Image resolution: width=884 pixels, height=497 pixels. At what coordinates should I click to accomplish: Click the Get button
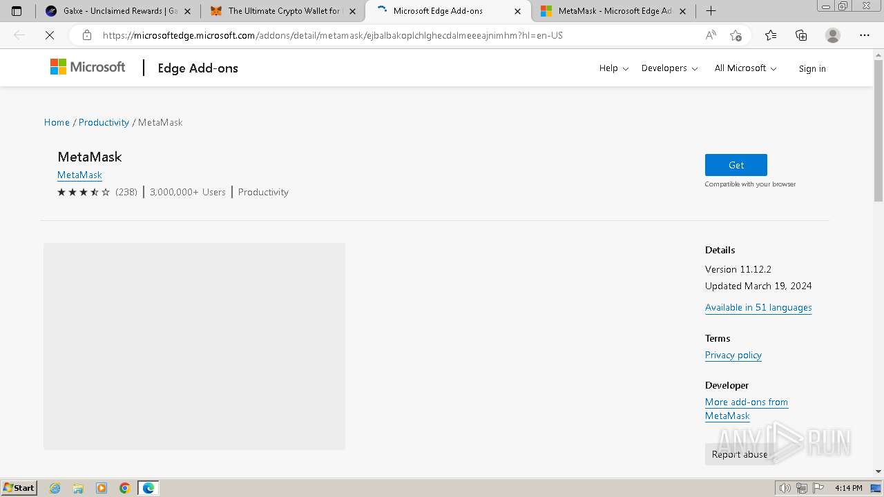pyautogui.click(x=736, y=165)
